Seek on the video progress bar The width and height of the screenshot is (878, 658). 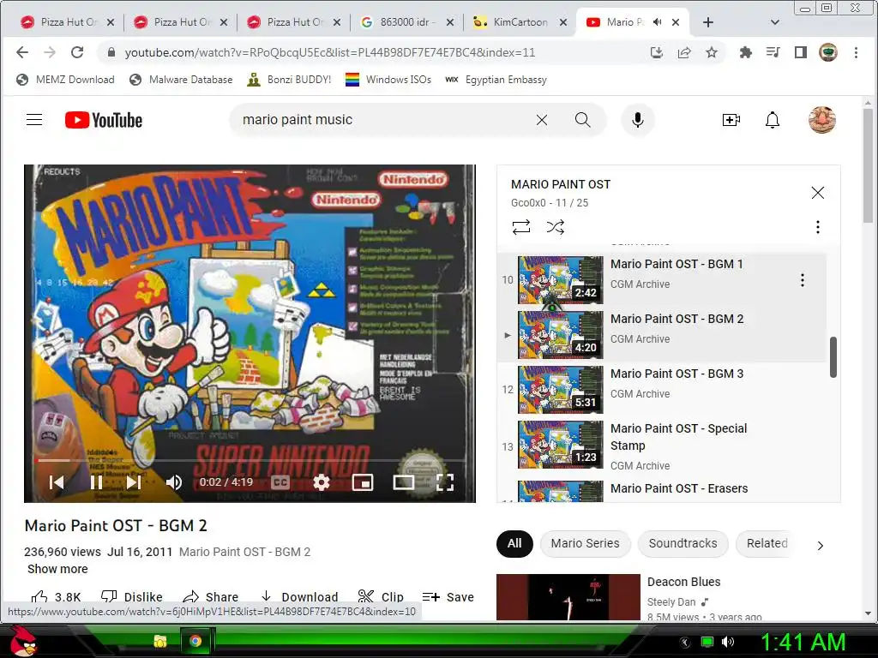(x=250, y=460)
